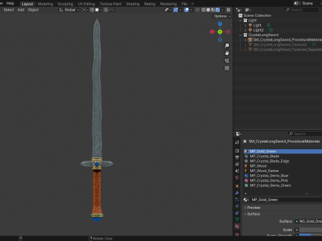Image resolution: width=322 pixels, height=241 pixels.
Task: Switch to the Rendering workspace tab
Action: [168, 4]
